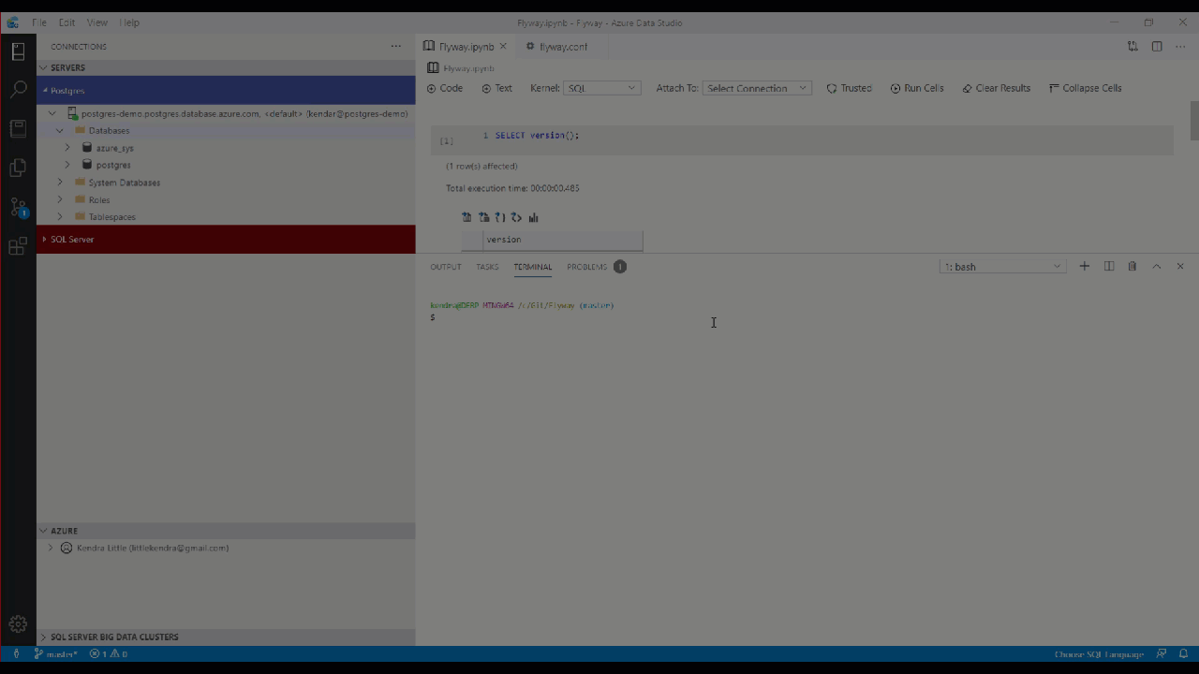Click Choose SQL Language in status bar
Image resolution: width=1199 pixels, height=674 pixels.
click(1099, 653)
